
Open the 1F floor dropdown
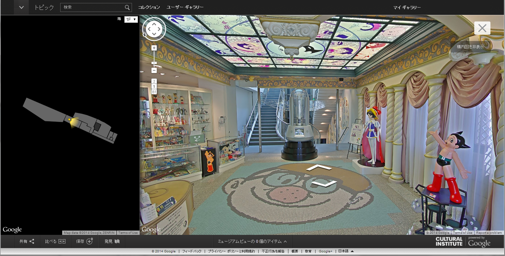131,19
